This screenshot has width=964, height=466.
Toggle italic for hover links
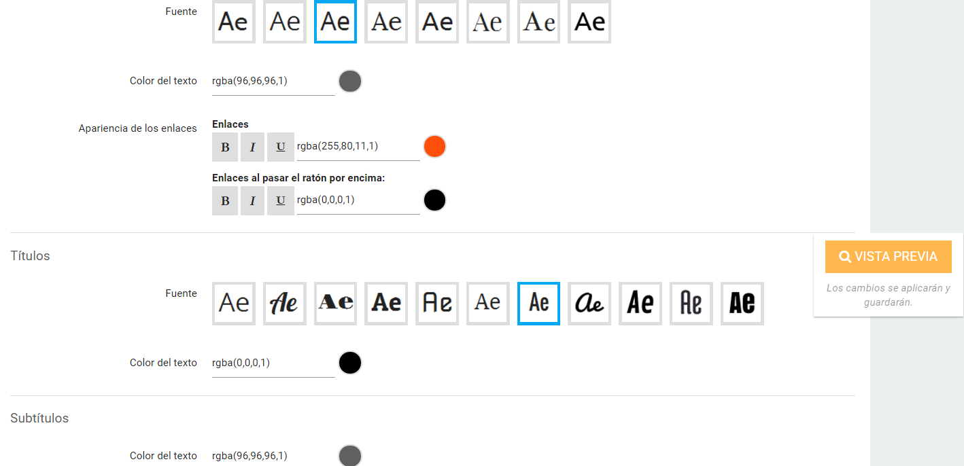[x=252, y=201]
